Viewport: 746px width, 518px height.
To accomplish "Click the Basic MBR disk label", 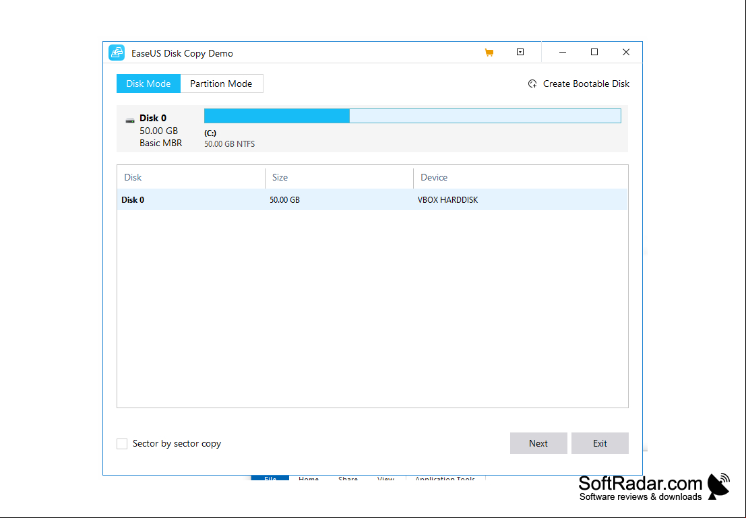I will [x=161, y=143].
